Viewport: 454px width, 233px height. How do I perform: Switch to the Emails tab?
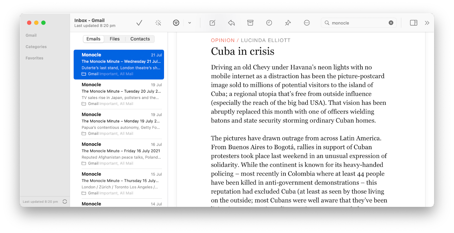93,39
